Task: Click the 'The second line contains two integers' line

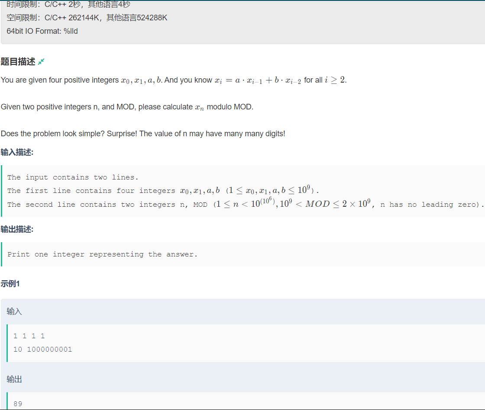Action: (x=246, y=203)
